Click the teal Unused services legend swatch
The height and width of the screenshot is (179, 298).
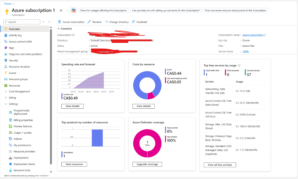coord(245,72)
